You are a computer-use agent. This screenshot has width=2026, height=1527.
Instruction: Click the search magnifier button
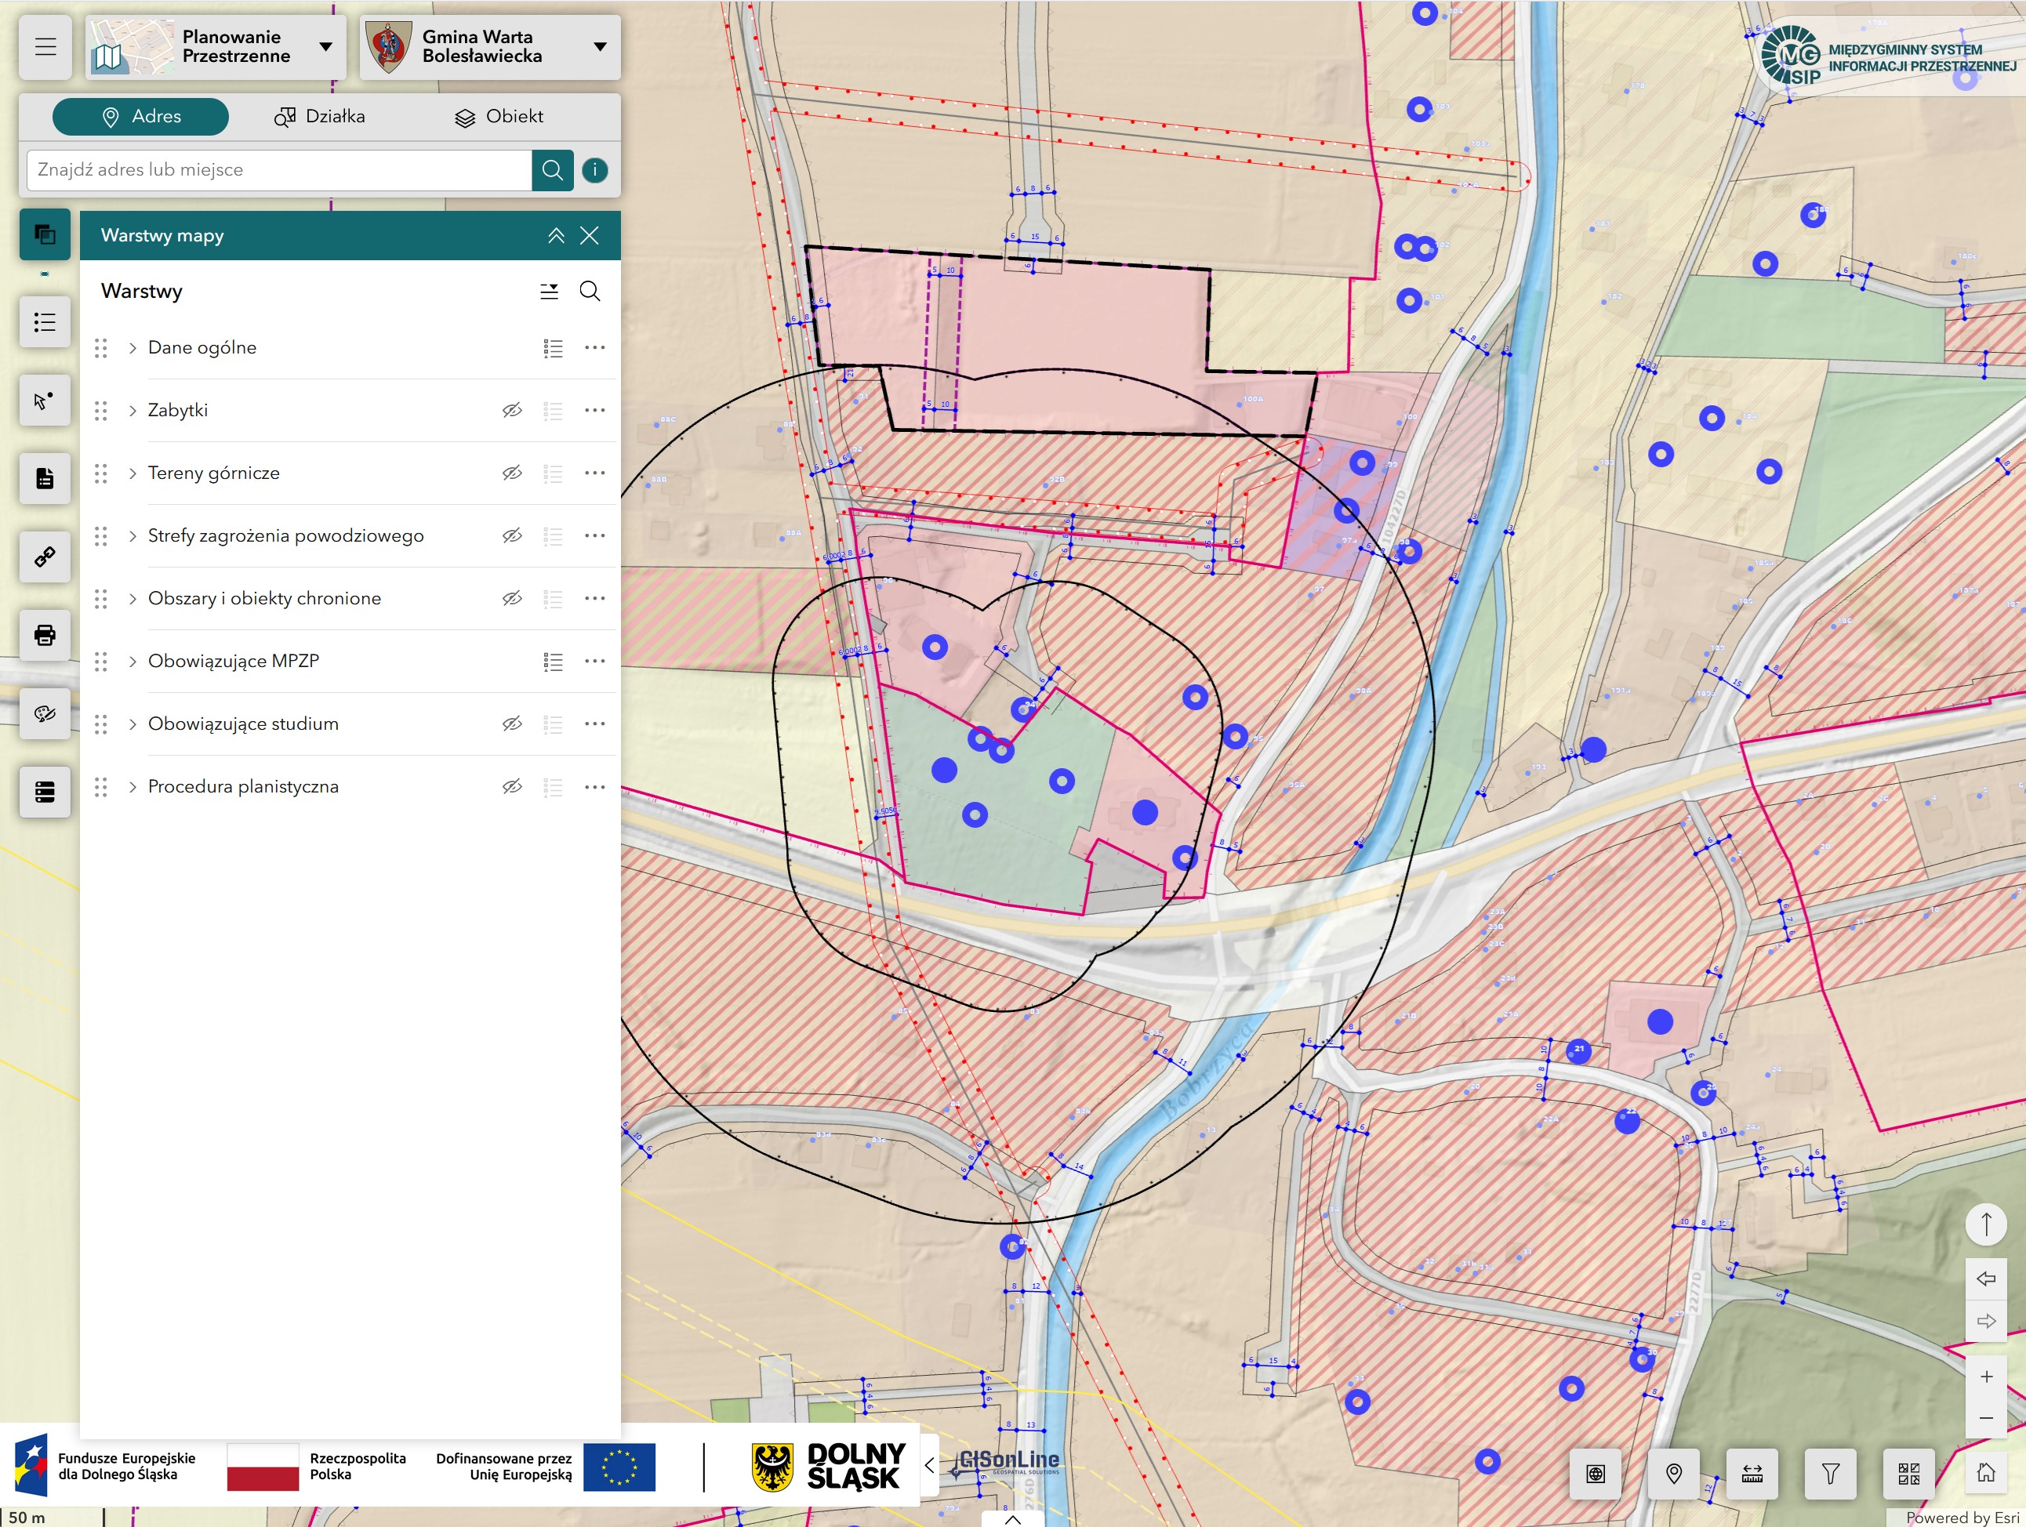[552, 170]
